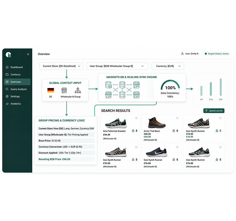
Task: Click the Aug bar in chart
Action: pos(211,89)
